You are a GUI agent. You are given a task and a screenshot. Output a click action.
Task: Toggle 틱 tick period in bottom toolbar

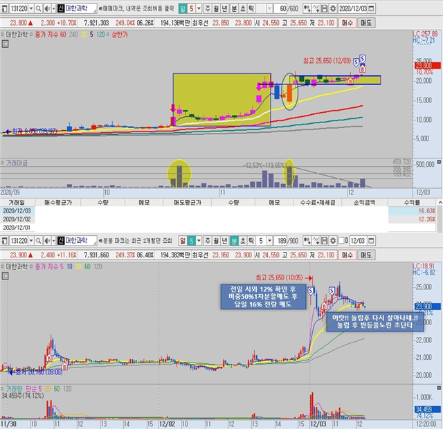[251, 241]
